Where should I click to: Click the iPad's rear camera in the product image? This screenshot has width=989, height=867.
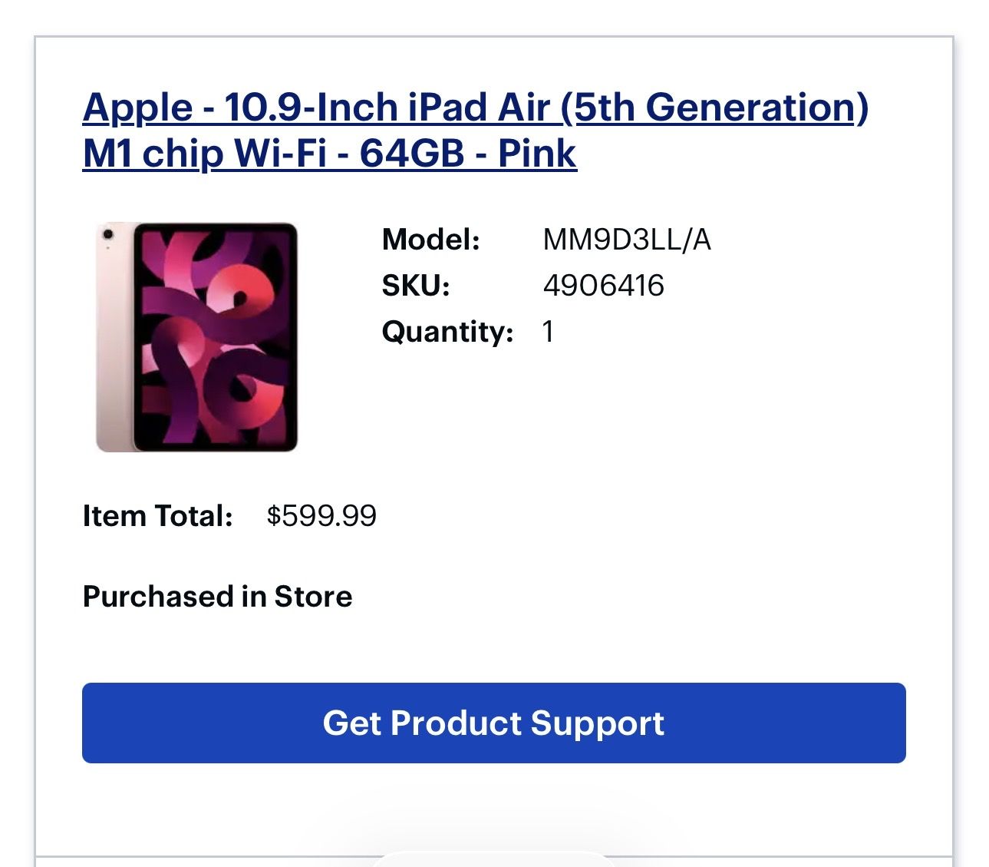tap(108, 233)
